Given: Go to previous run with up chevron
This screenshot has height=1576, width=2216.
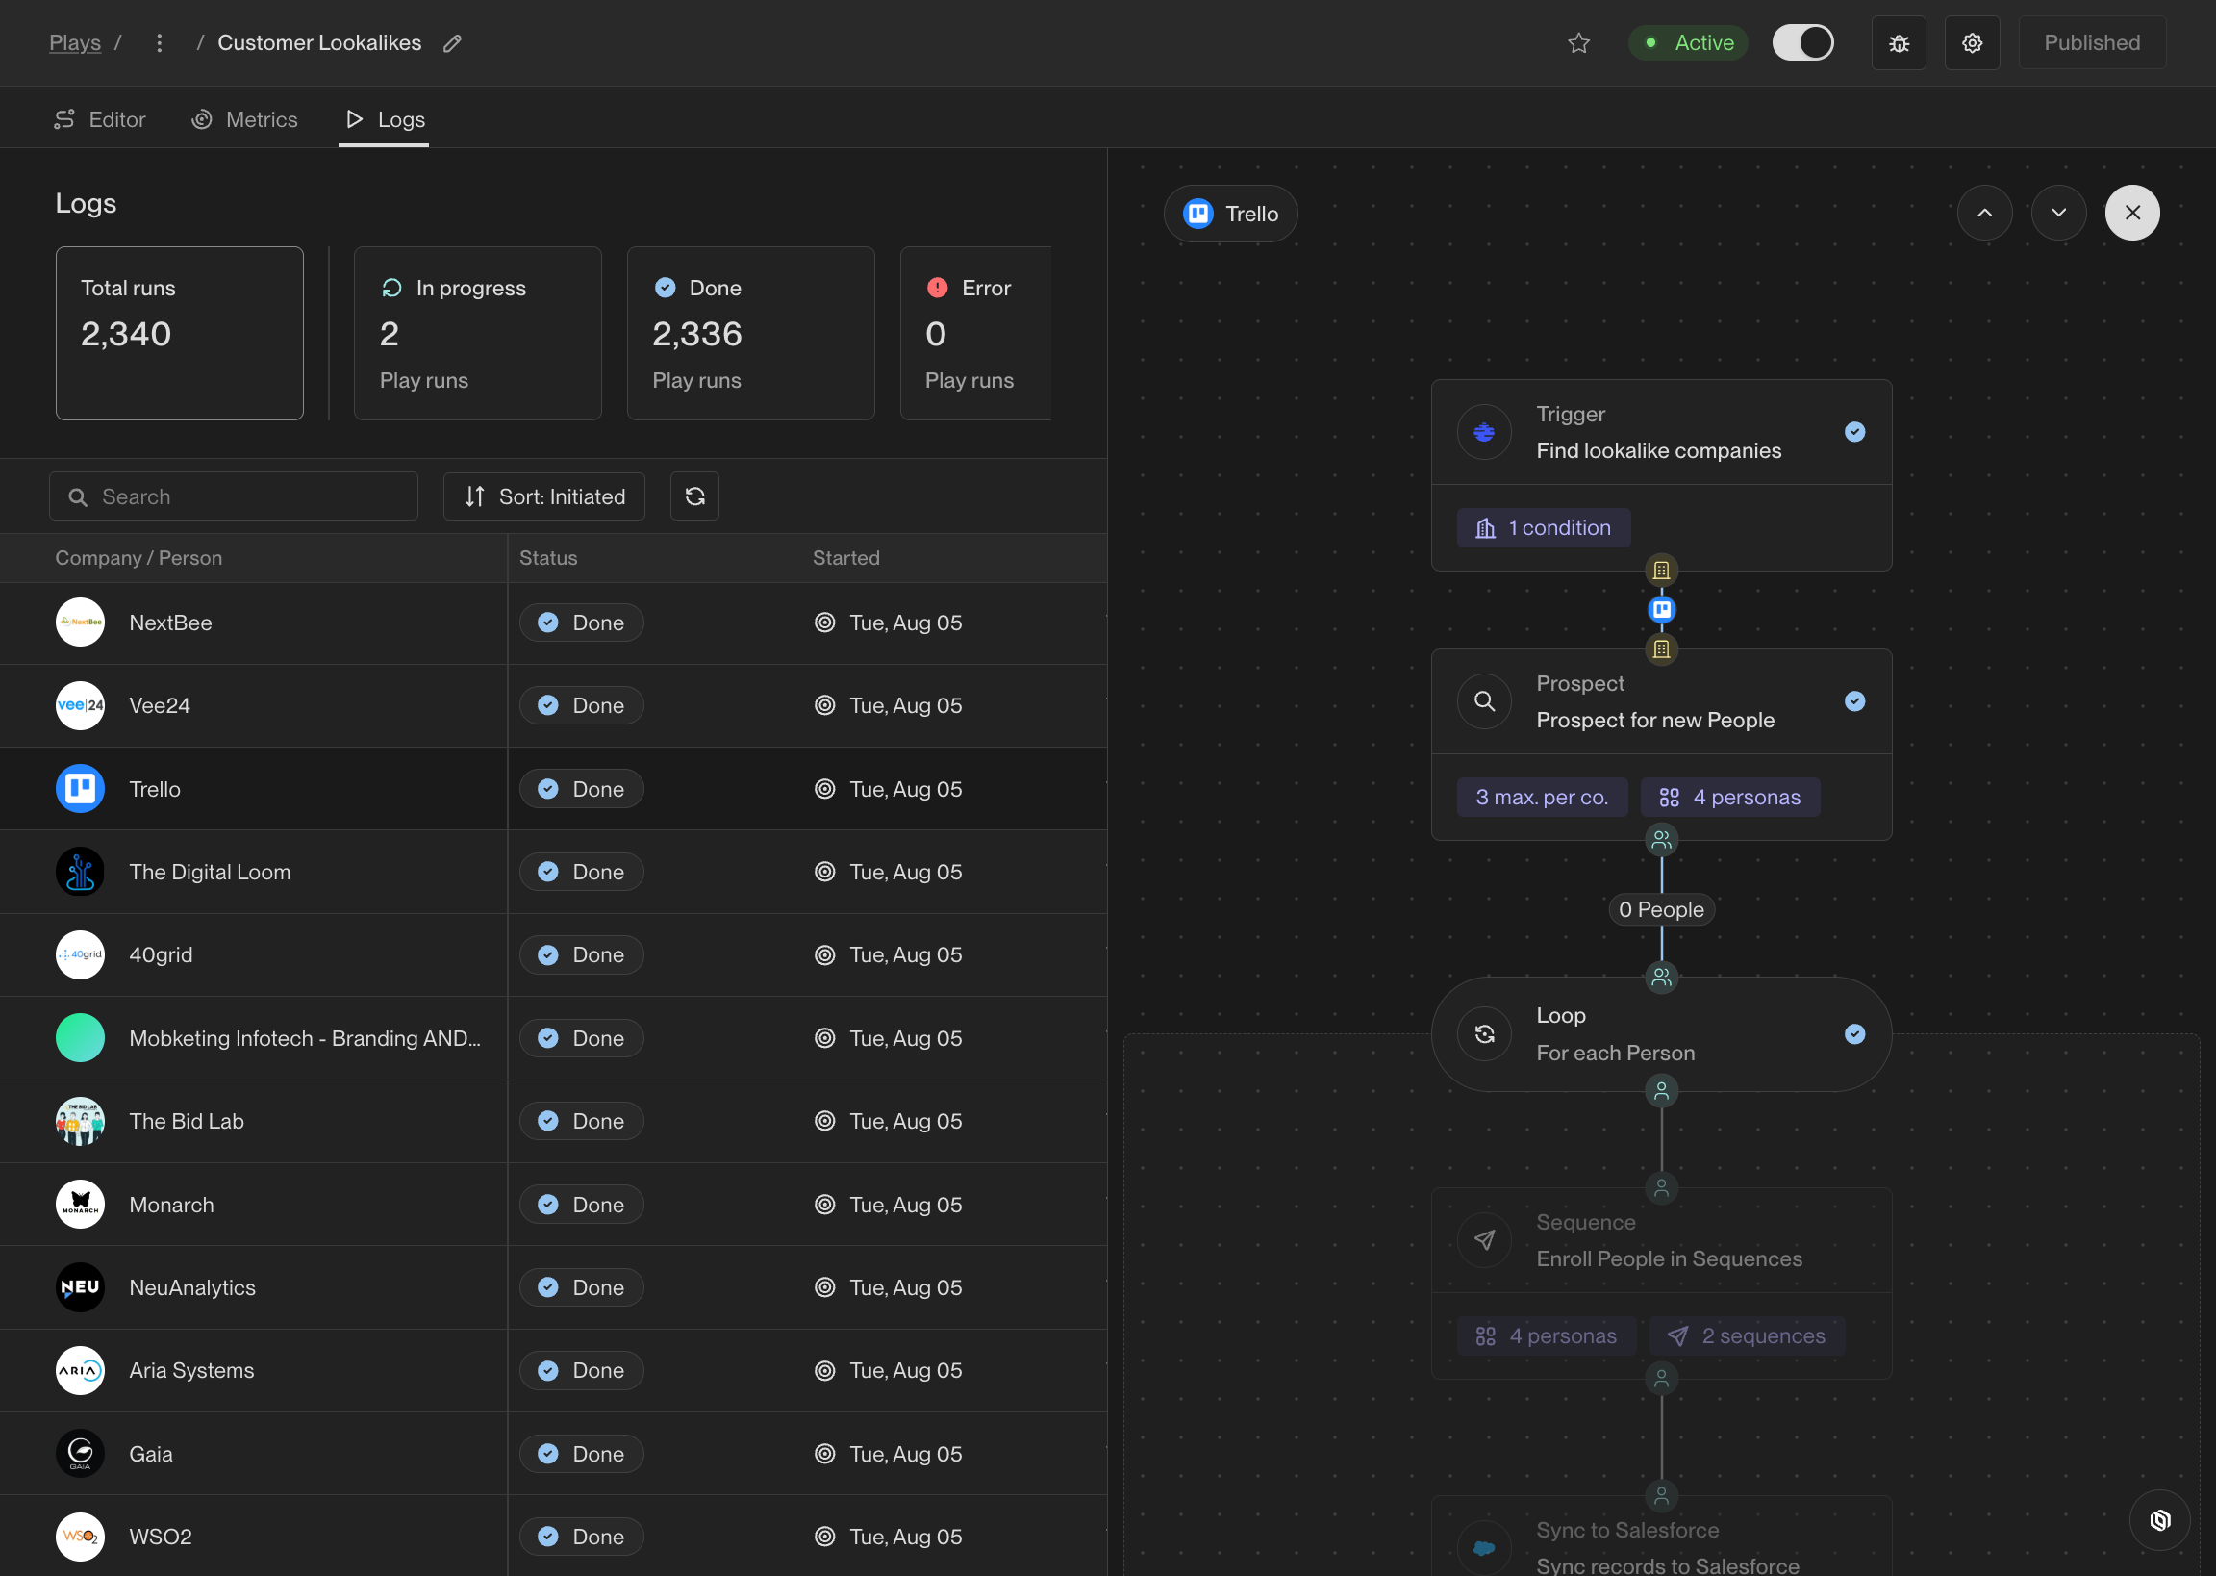Looking at the screenshot, I should point(1984,213).
